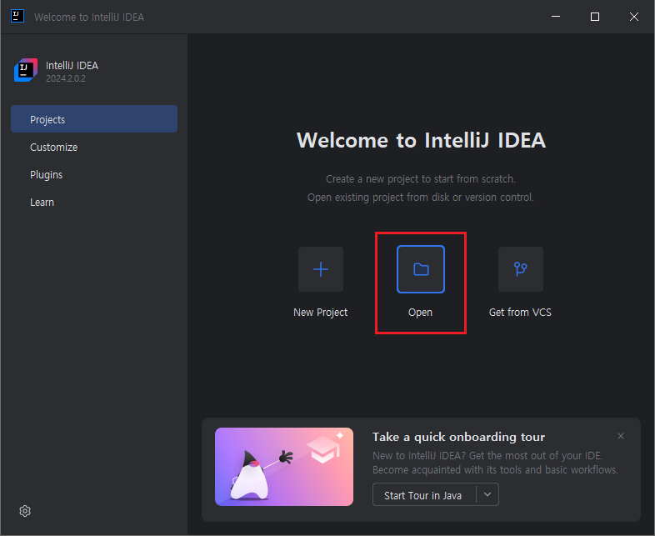The image size is (655, 536).
Task: Click the app icon in the title bar
Action: pos(17,17)
